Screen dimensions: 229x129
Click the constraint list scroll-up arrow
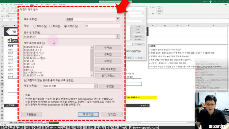click(92, 47)
